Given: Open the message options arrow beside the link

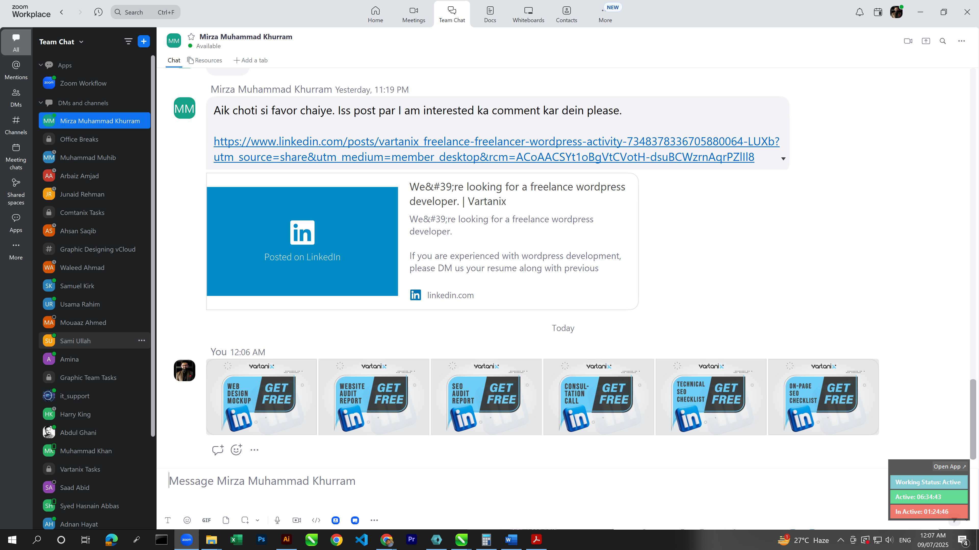Looking at the screenshot, I should click(783, 159).
